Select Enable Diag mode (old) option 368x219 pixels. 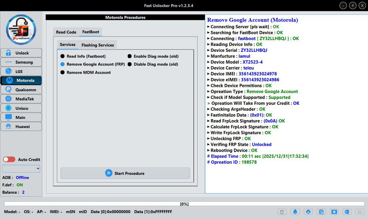pyautogui.click(x=153, y=56)
